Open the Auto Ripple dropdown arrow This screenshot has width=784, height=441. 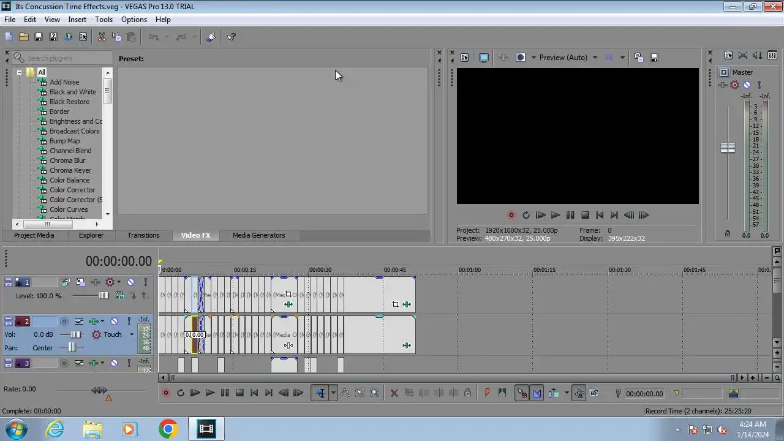pos(567,393)
